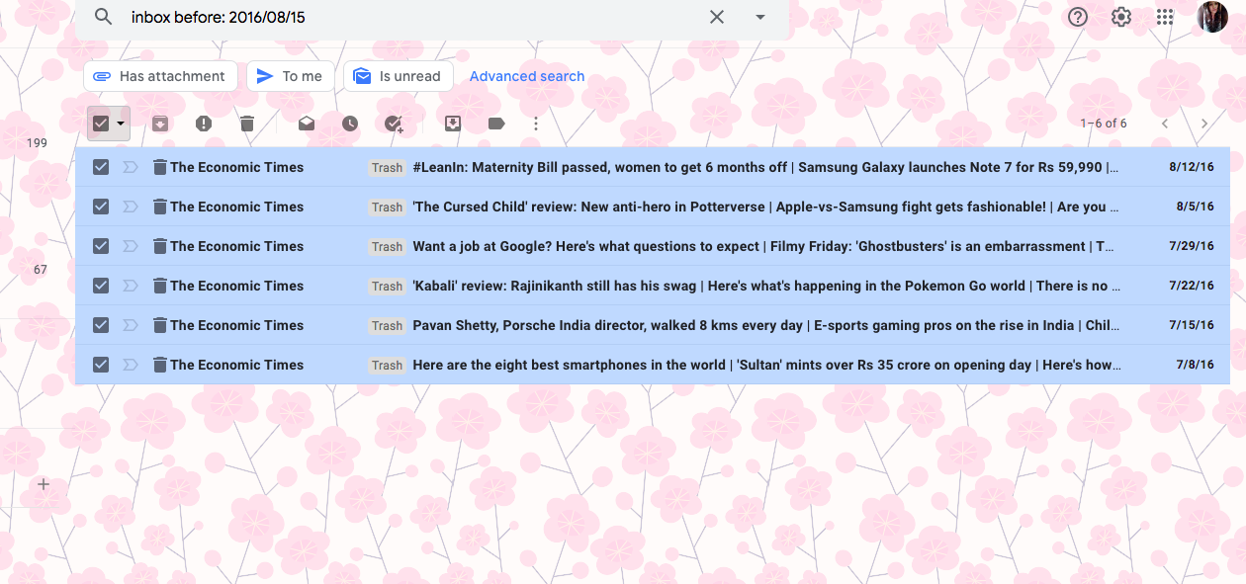Click the trash icon on the 7/22/16 email
Viewport: 1246px width, 584px height.
point(159,286)
